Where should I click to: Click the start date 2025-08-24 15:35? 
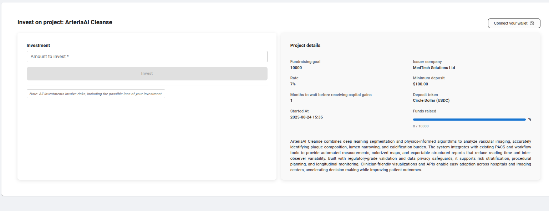[x=306, y=117]
